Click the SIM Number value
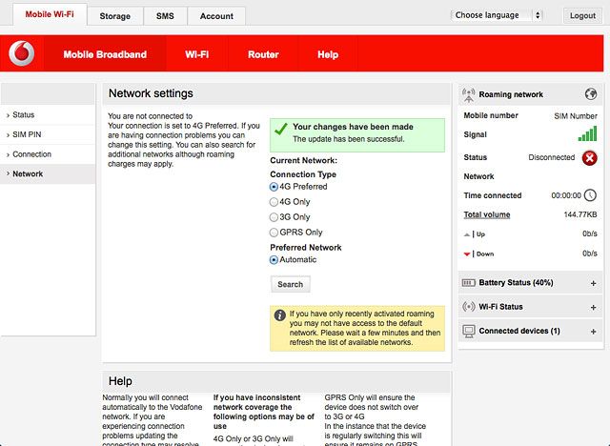This screenshot has width=610, height=446. pyautogui.click(x=576, y=116)
